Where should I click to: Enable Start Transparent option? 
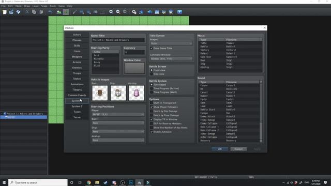coord(152,103)
